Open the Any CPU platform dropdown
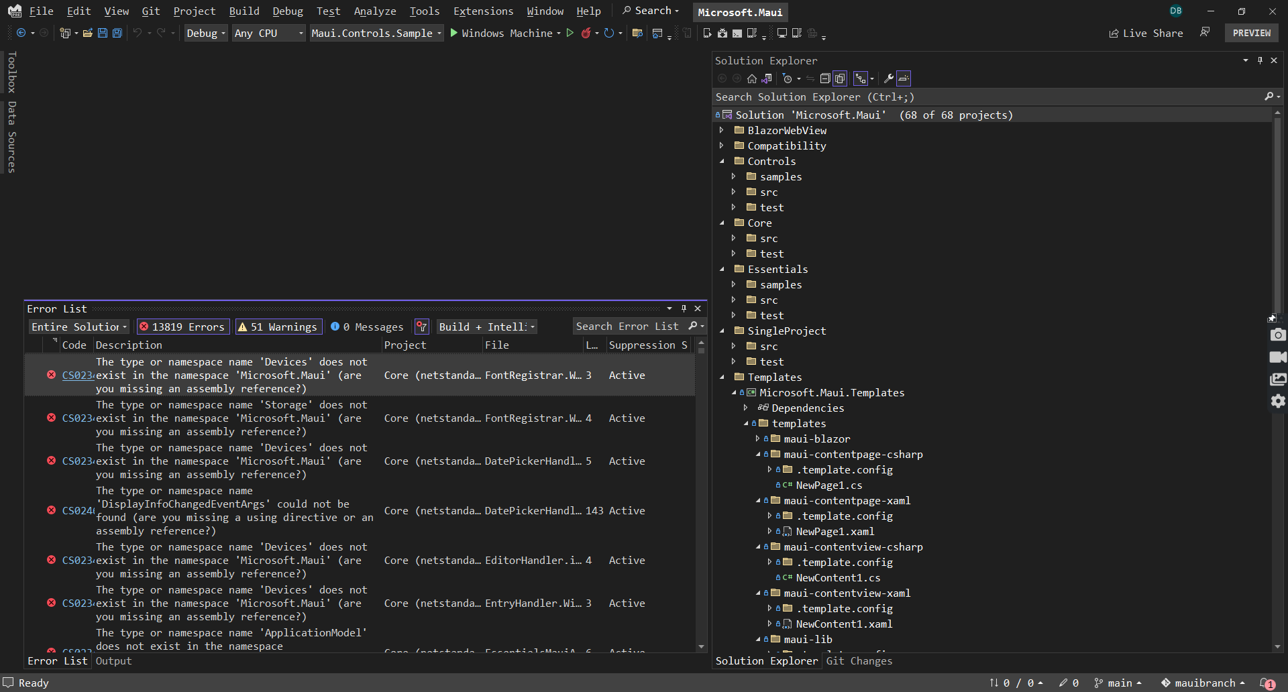Image resolution: width=1288 pixels, height=692 pixels. pyautogui.click(x=268, y=33)
